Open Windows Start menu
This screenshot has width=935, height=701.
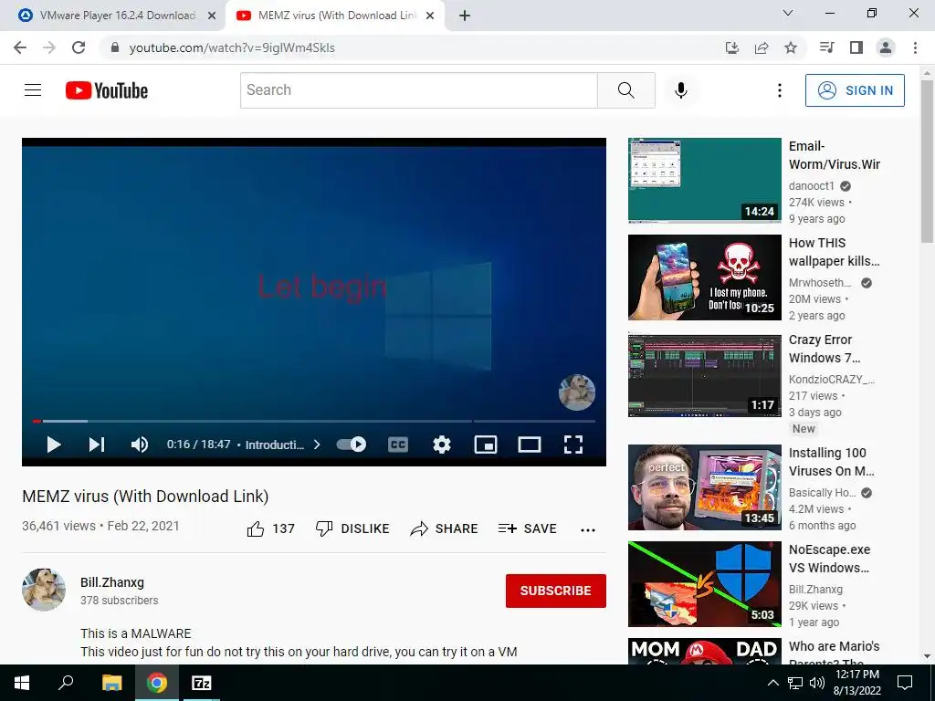click(x=22, y=683)
